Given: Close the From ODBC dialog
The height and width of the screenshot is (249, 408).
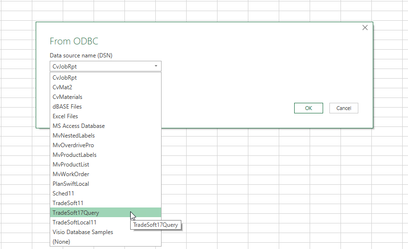Looking at the screenshot, I should 365,28.
